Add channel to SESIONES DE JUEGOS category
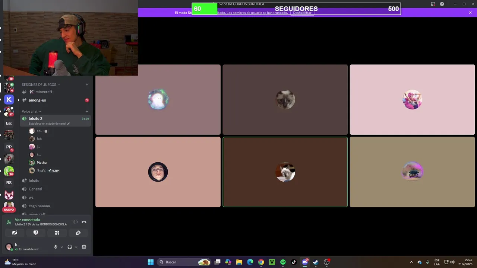The width and height of the screenshot is (477, 268). [87, 84]
